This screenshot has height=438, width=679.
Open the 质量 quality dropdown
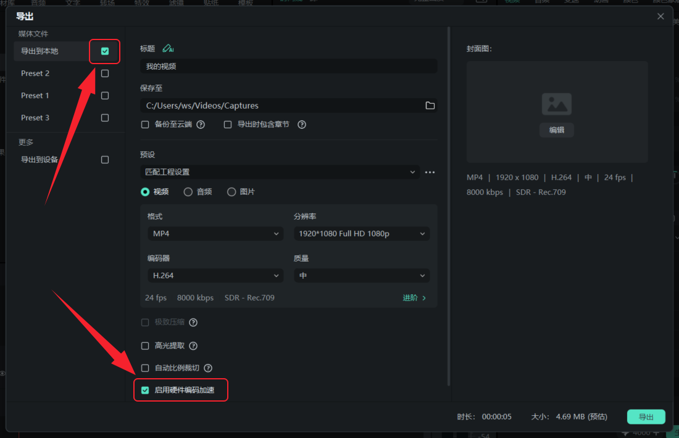(x=362, y=276)
